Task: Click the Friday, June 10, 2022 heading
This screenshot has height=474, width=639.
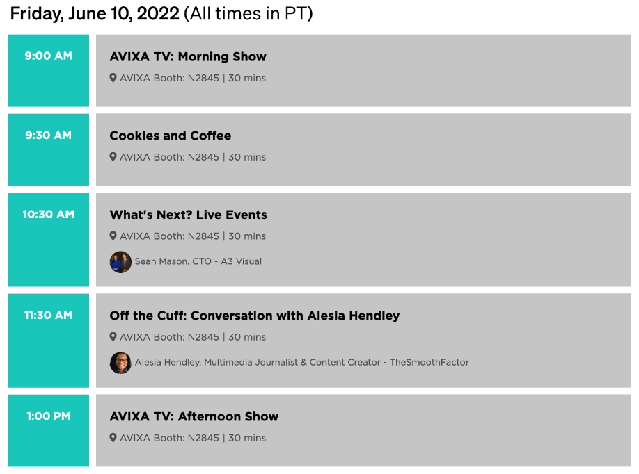Action: pos(95,14)
